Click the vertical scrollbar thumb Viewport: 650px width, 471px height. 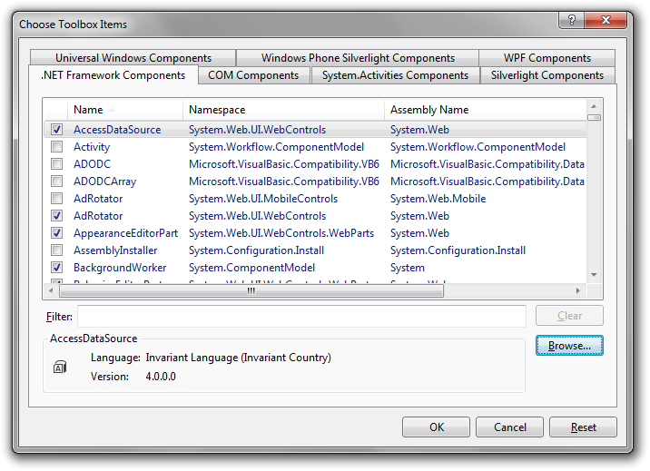pyautogui.click(x=594, y=118)
